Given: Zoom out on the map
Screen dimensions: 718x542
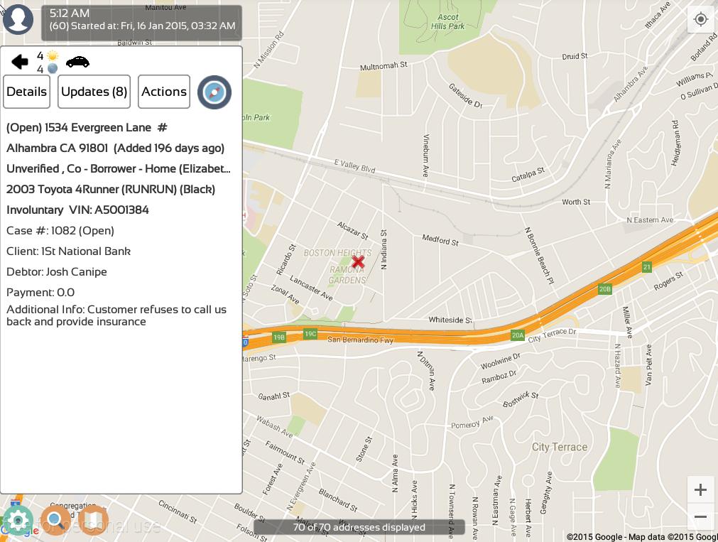Looking at the screenshot, I should [x=700, y=517].
